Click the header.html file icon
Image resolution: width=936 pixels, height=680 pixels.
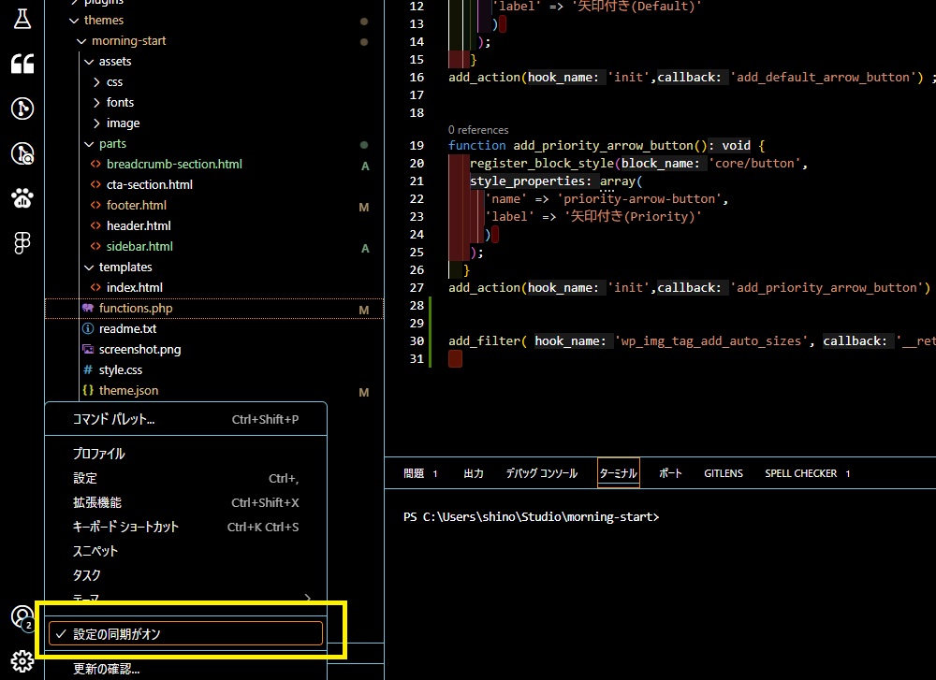tap(95, 226)
